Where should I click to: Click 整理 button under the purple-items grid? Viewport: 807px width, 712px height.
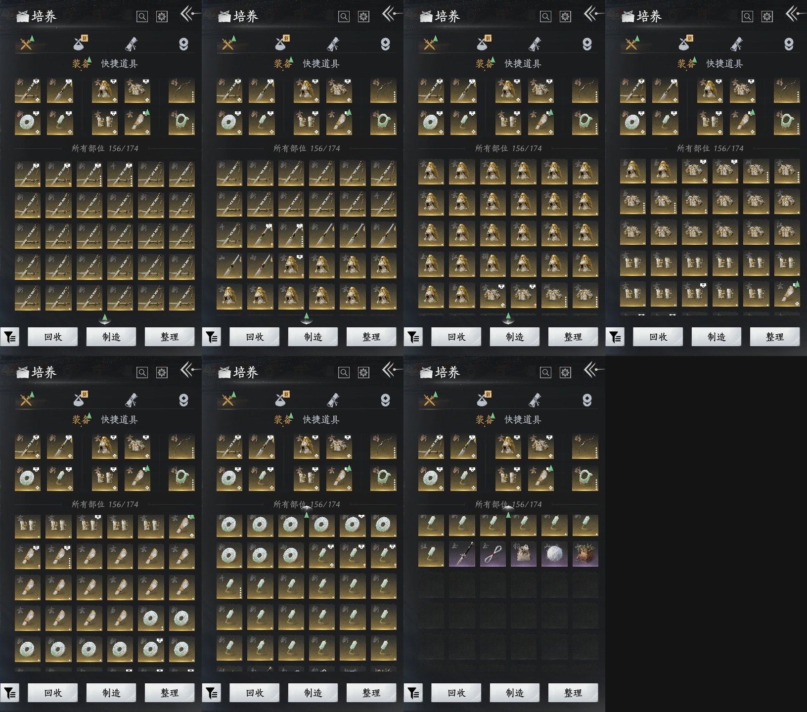click(x=573, y=693)
